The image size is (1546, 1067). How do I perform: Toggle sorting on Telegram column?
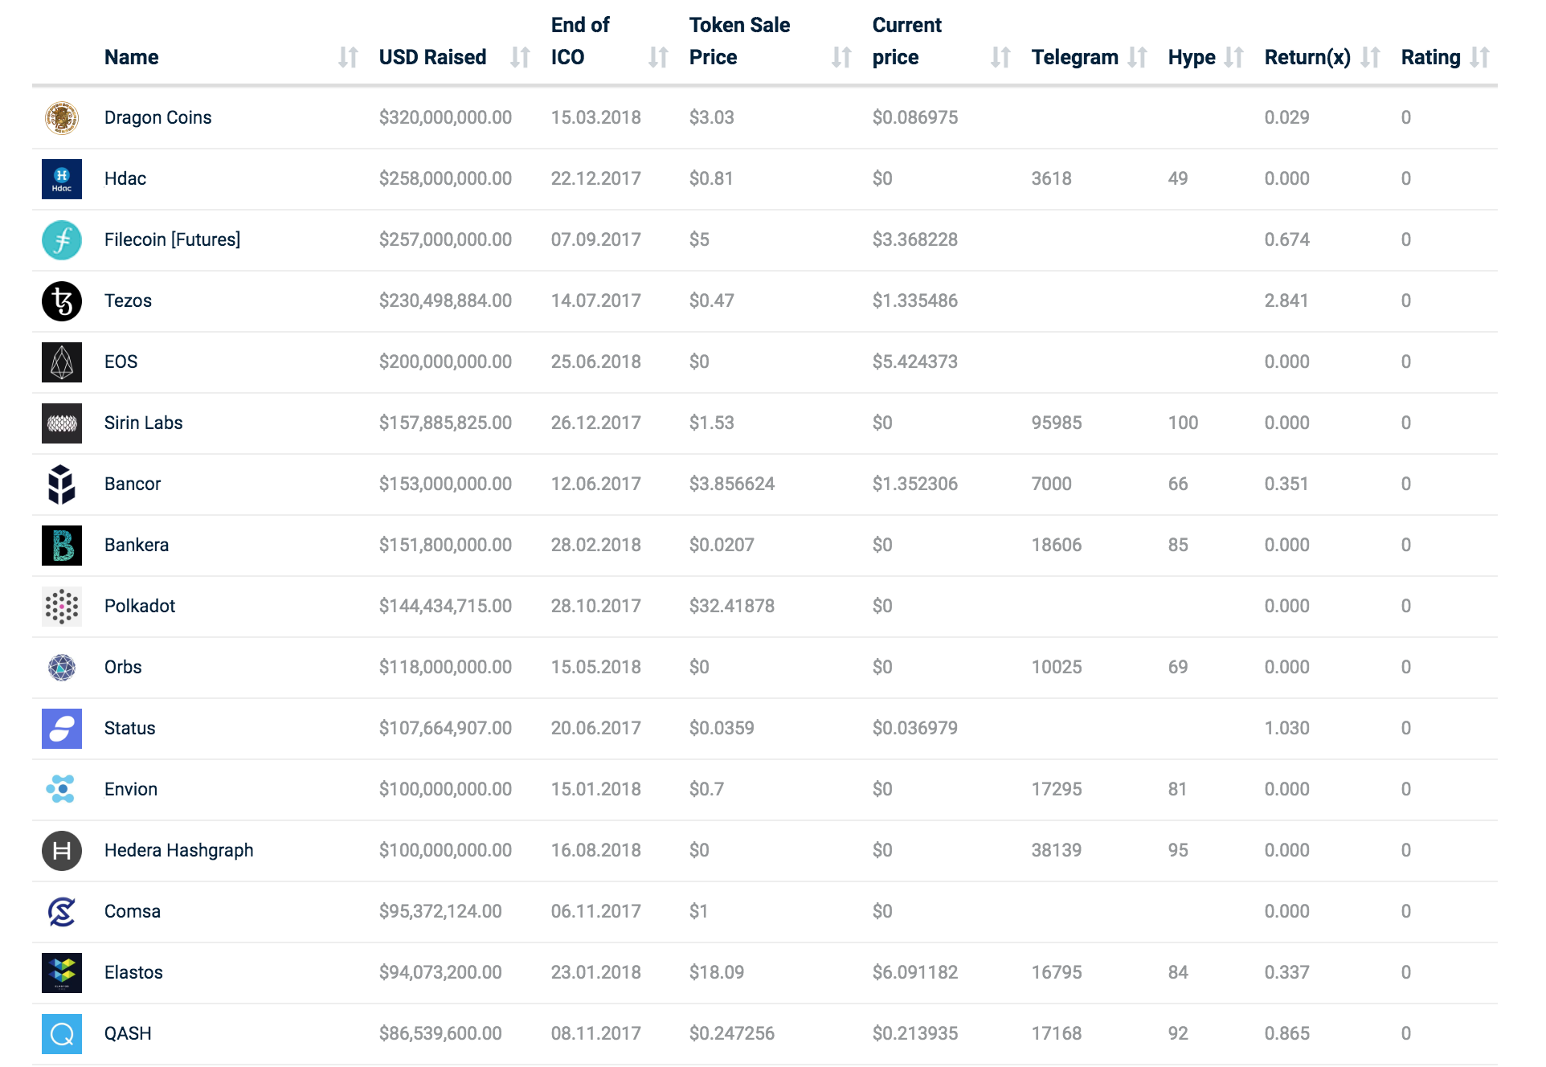[x=1137, y=57]
